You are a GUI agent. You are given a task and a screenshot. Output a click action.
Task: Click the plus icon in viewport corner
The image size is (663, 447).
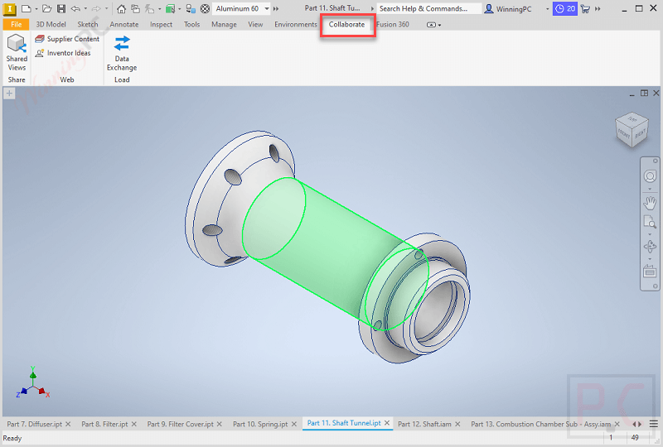click(x=9, y=93)
